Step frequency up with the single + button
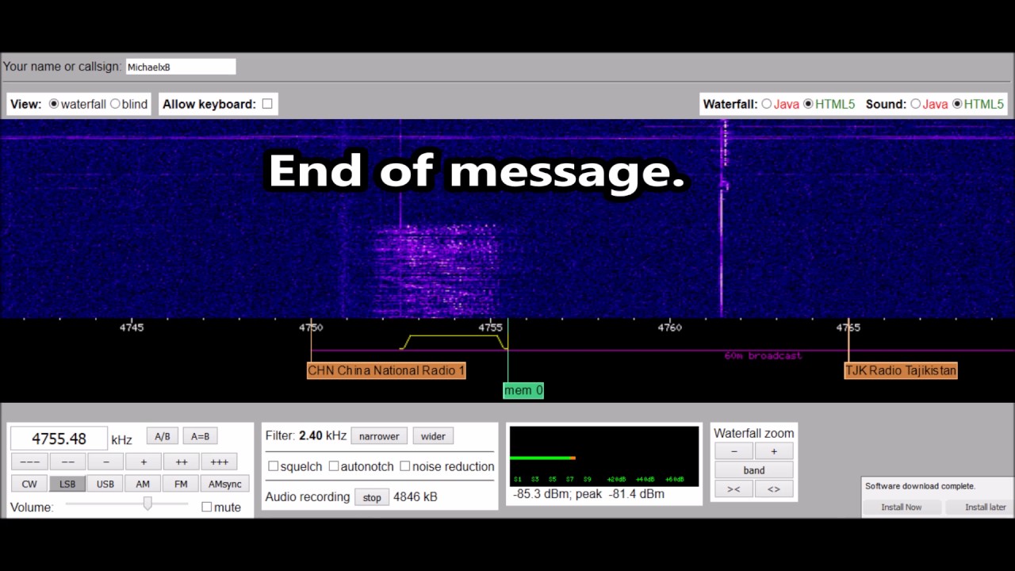Image resolution: width=1015 pixels, height=571 pixels. [144, 462]
